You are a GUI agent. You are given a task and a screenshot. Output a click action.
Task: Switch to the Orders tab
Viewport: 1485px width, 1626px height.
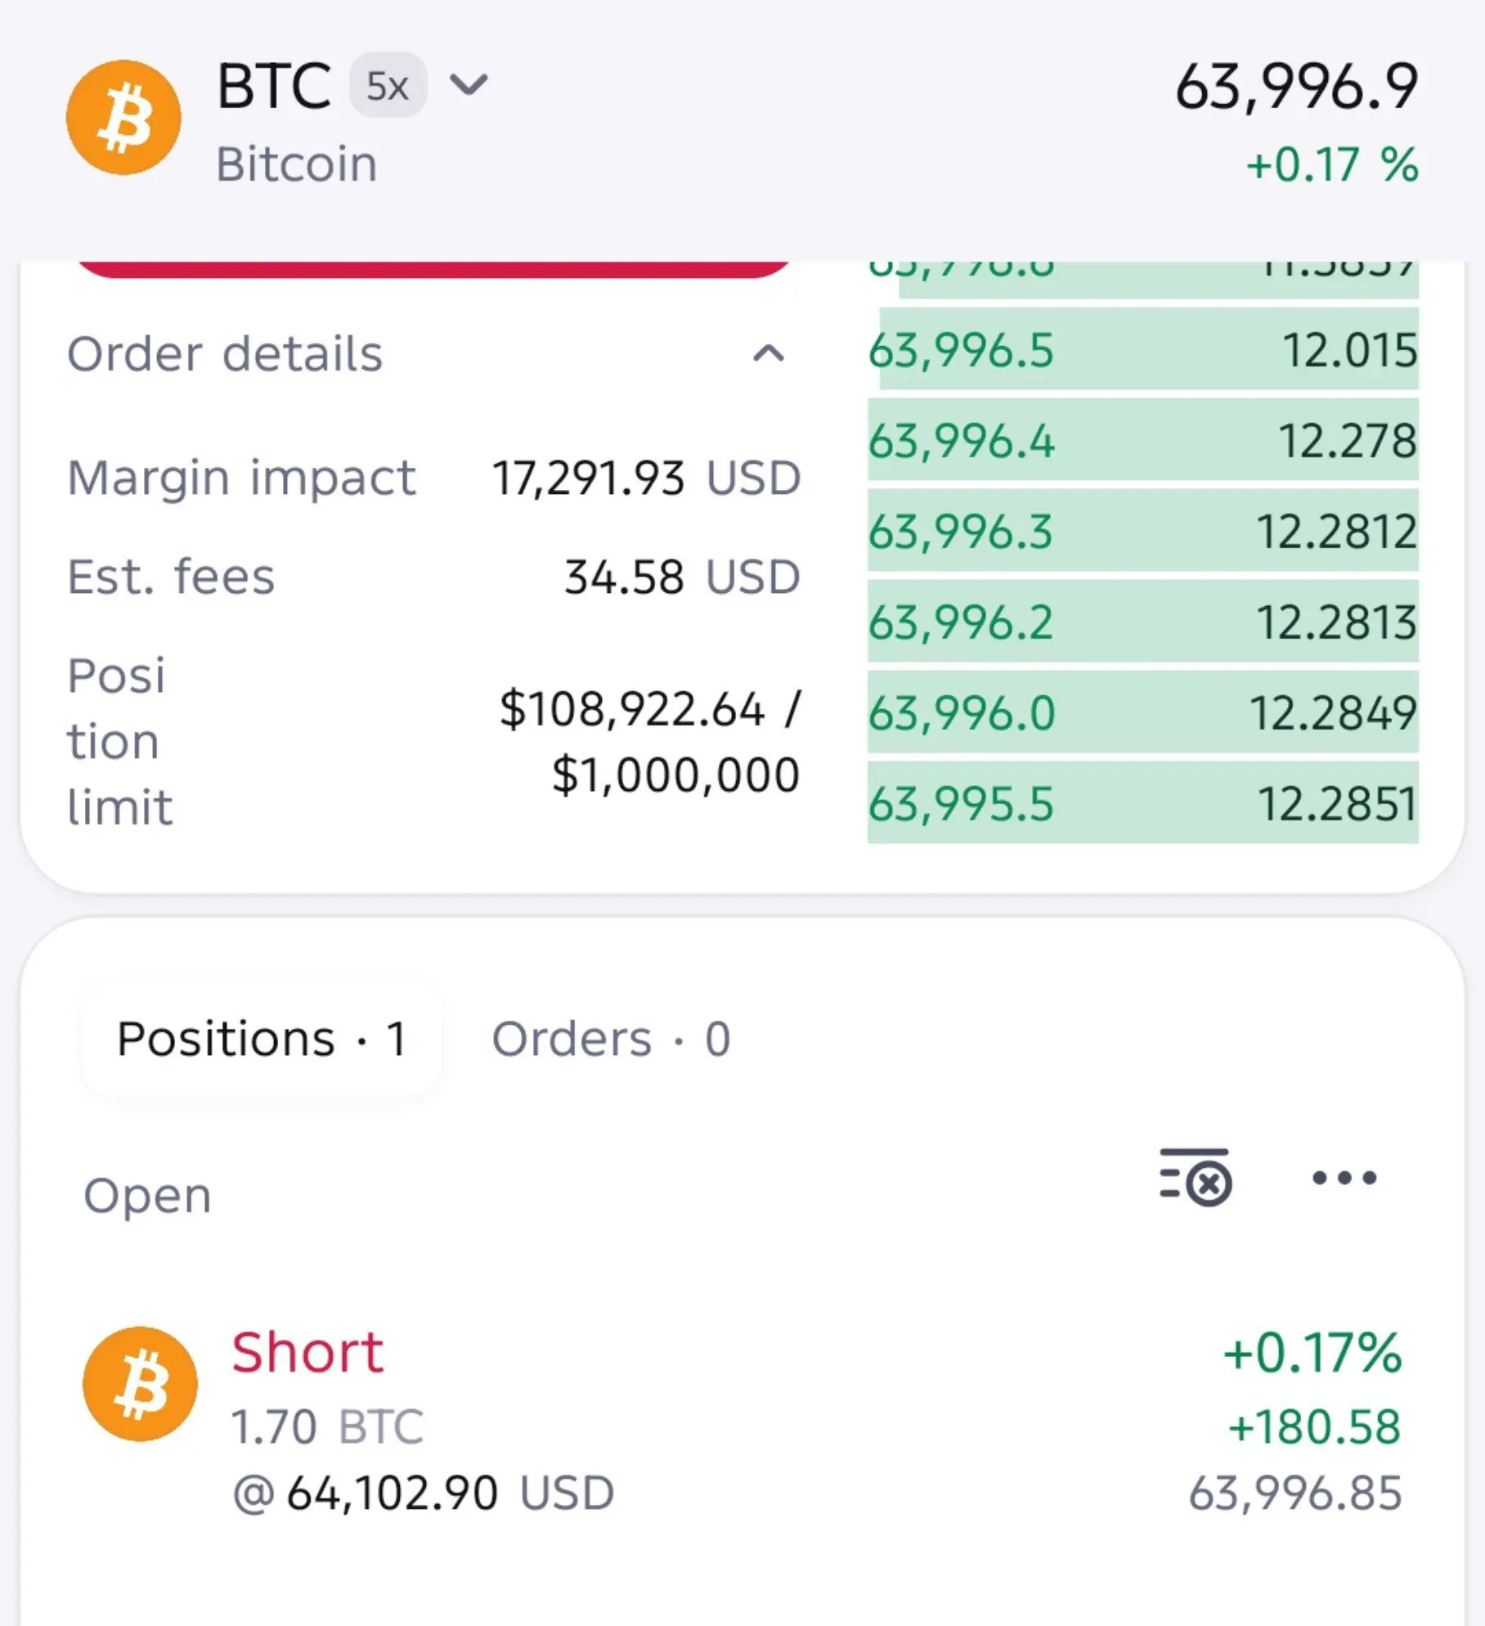(611, 1039)
